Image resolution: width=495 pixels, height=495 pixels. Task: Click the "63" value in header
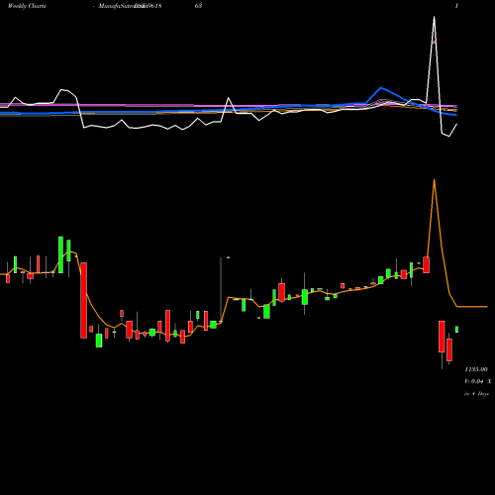pos(198,6)
